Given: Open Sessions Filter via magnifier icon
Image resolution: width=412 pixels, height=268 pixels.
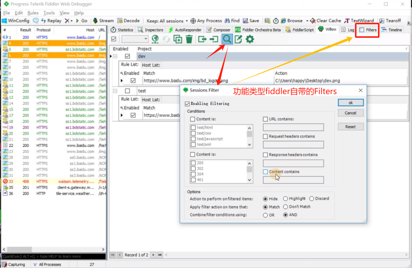Looking at the screenshot, I should pyautogui.click(x=227, y=39).
